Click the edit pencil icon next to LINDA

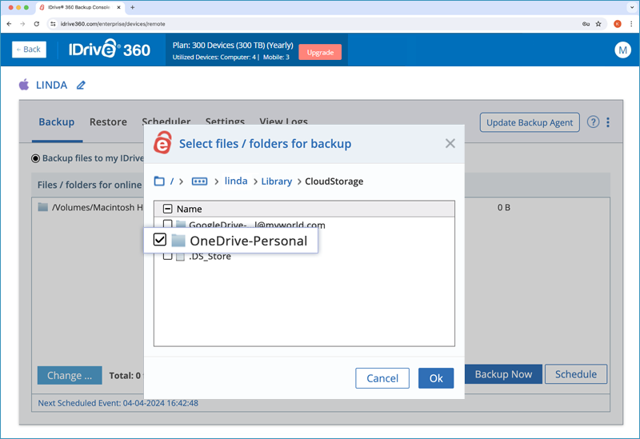click(81, 86)
